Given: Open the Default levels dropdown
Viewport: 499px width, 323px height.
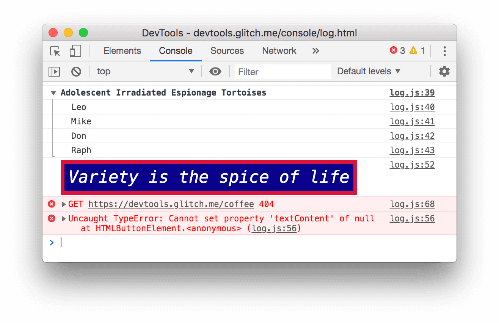Looking at the screenshot, I should 368,71.
